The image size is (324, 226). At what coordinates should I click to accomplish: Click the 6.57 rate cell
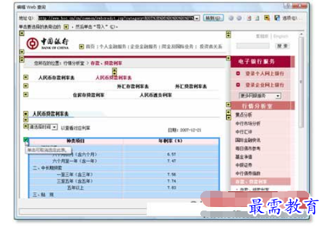[x=171, y=154]
